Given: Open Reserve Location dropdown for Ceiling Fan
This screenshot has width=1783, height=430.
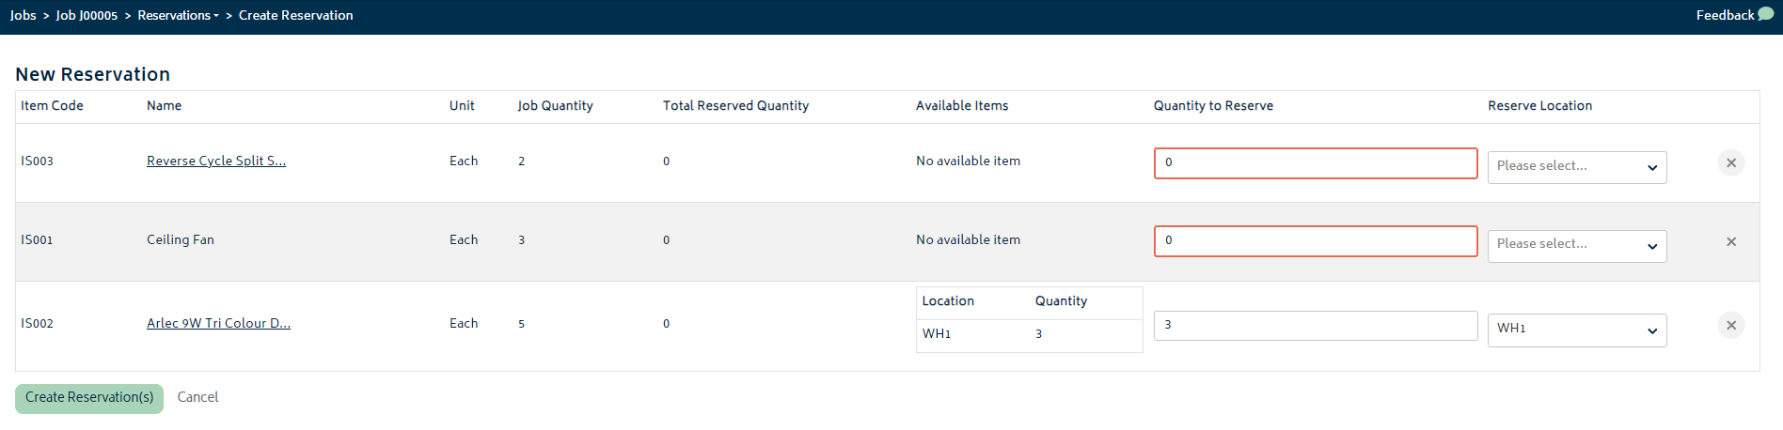Looking at the screenshot, I should [1576, 246].
